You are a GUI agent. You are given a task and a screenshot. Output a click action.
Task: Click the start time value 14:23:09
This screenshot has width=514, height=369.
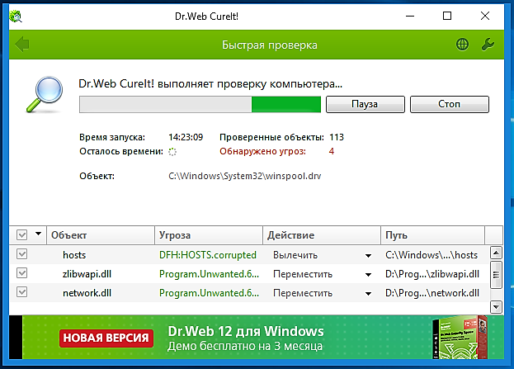[x=186, y=137]
